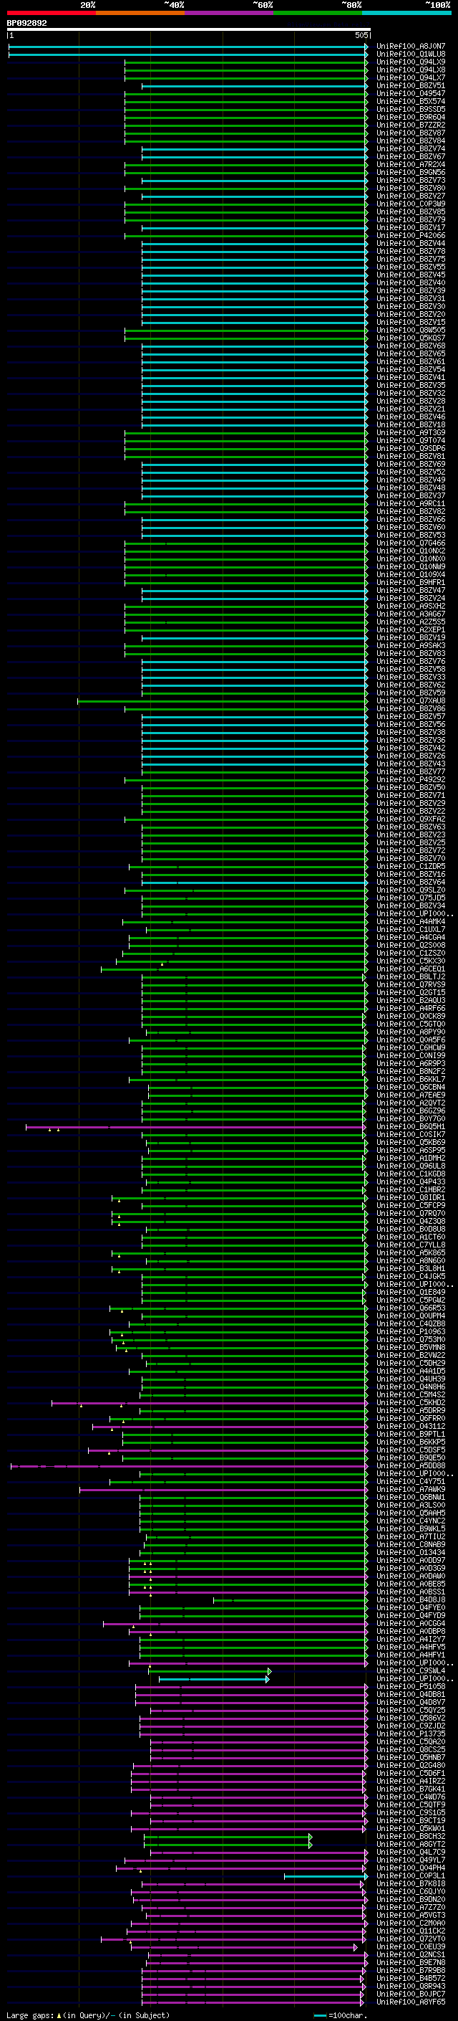Select the UniRef100_A7EAE9 label
This screenshot has width=458, height=2021.
[411, 1095]
